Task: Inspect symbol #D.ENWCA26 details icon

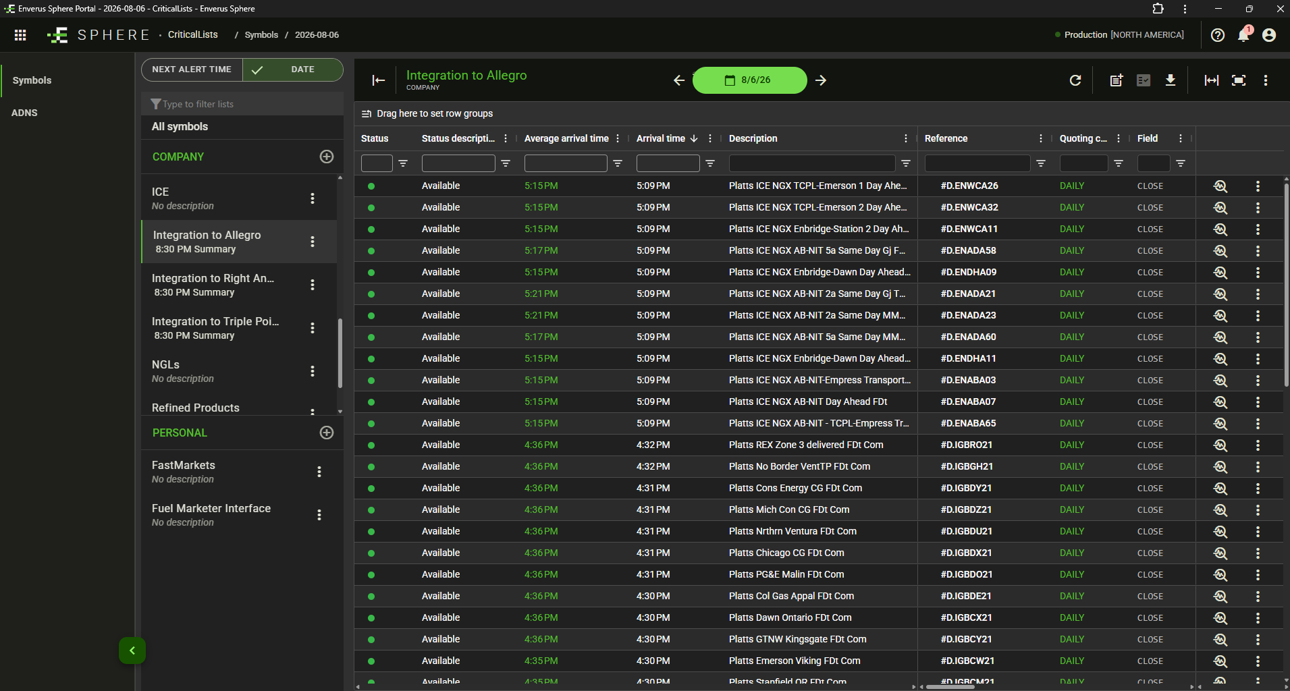Action: pos(1220,186)
